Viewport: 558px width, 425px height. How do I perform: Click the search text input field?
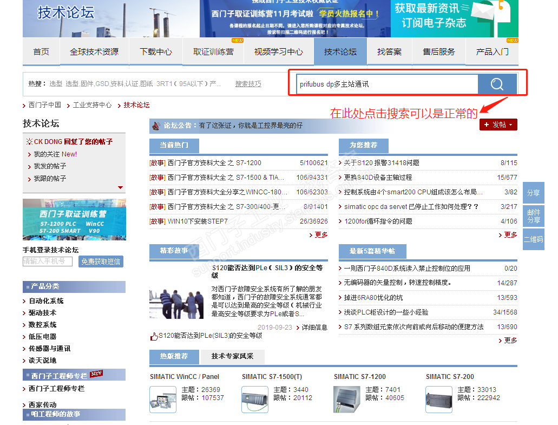click(x=387, y=84)
